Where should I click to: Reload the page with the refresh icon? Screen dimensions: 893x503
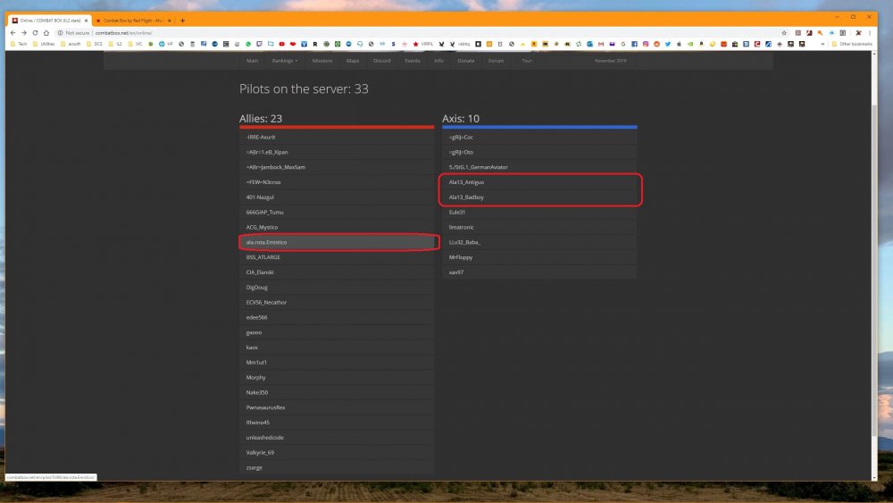(35, 32)
